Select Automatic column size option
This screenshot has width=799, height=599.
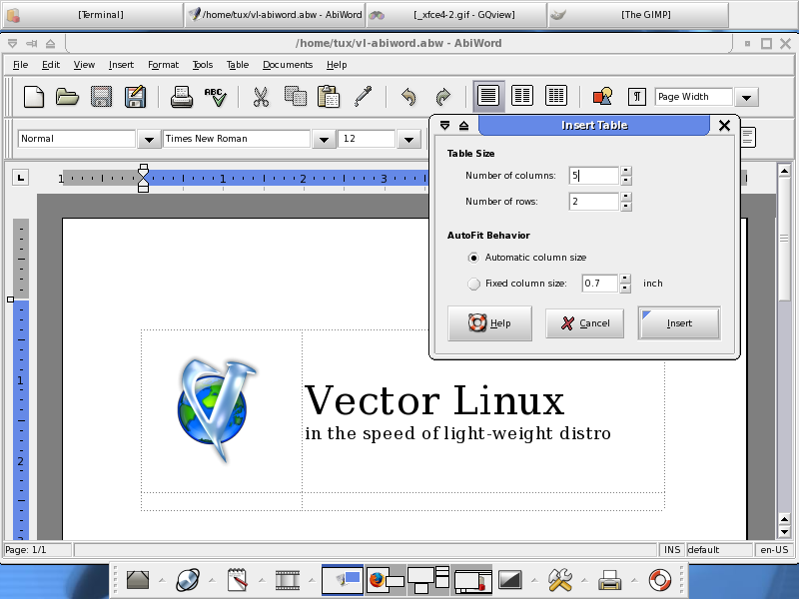(473, 258)
